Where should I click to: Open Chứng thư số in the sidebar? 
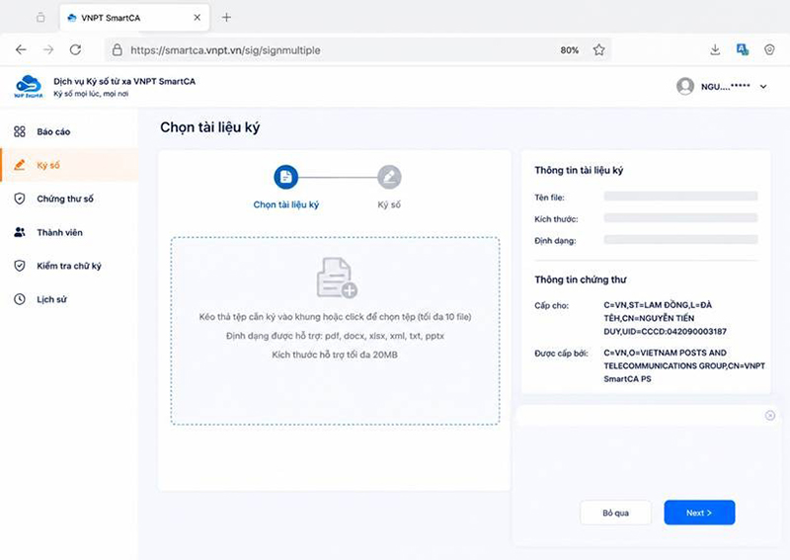[x=69, y=199]
